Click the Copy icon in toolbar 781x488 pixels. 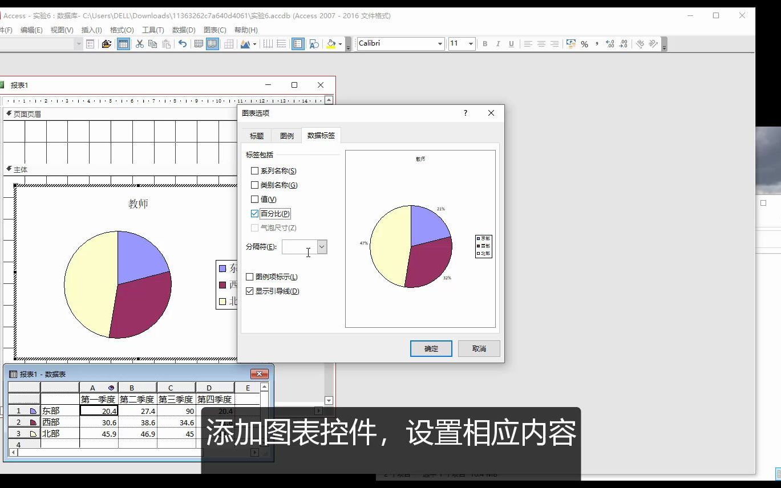153,44
